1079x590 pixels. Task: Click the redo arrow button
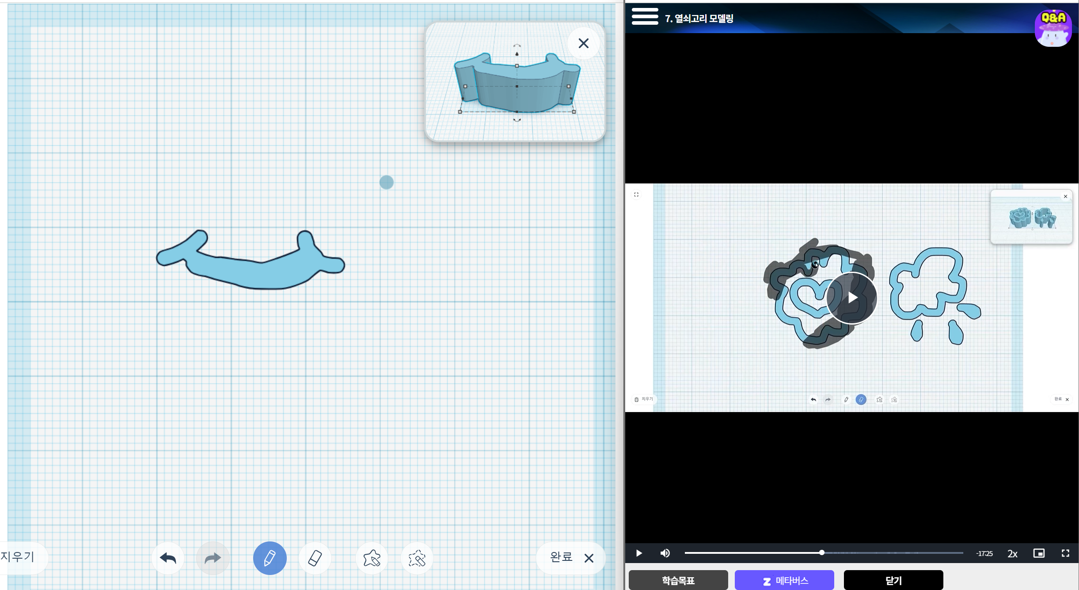click(x=213, y=558)
